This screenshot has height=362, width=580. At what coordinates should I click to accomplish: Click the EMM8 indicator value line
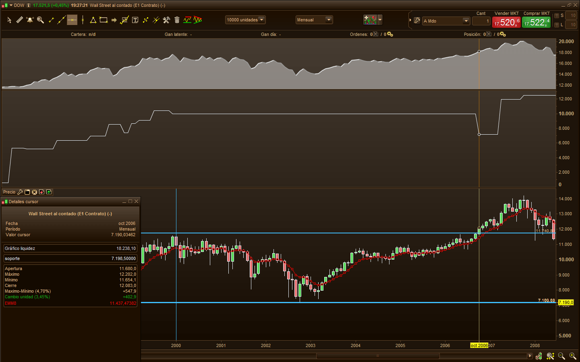click(x=70, y=303)
